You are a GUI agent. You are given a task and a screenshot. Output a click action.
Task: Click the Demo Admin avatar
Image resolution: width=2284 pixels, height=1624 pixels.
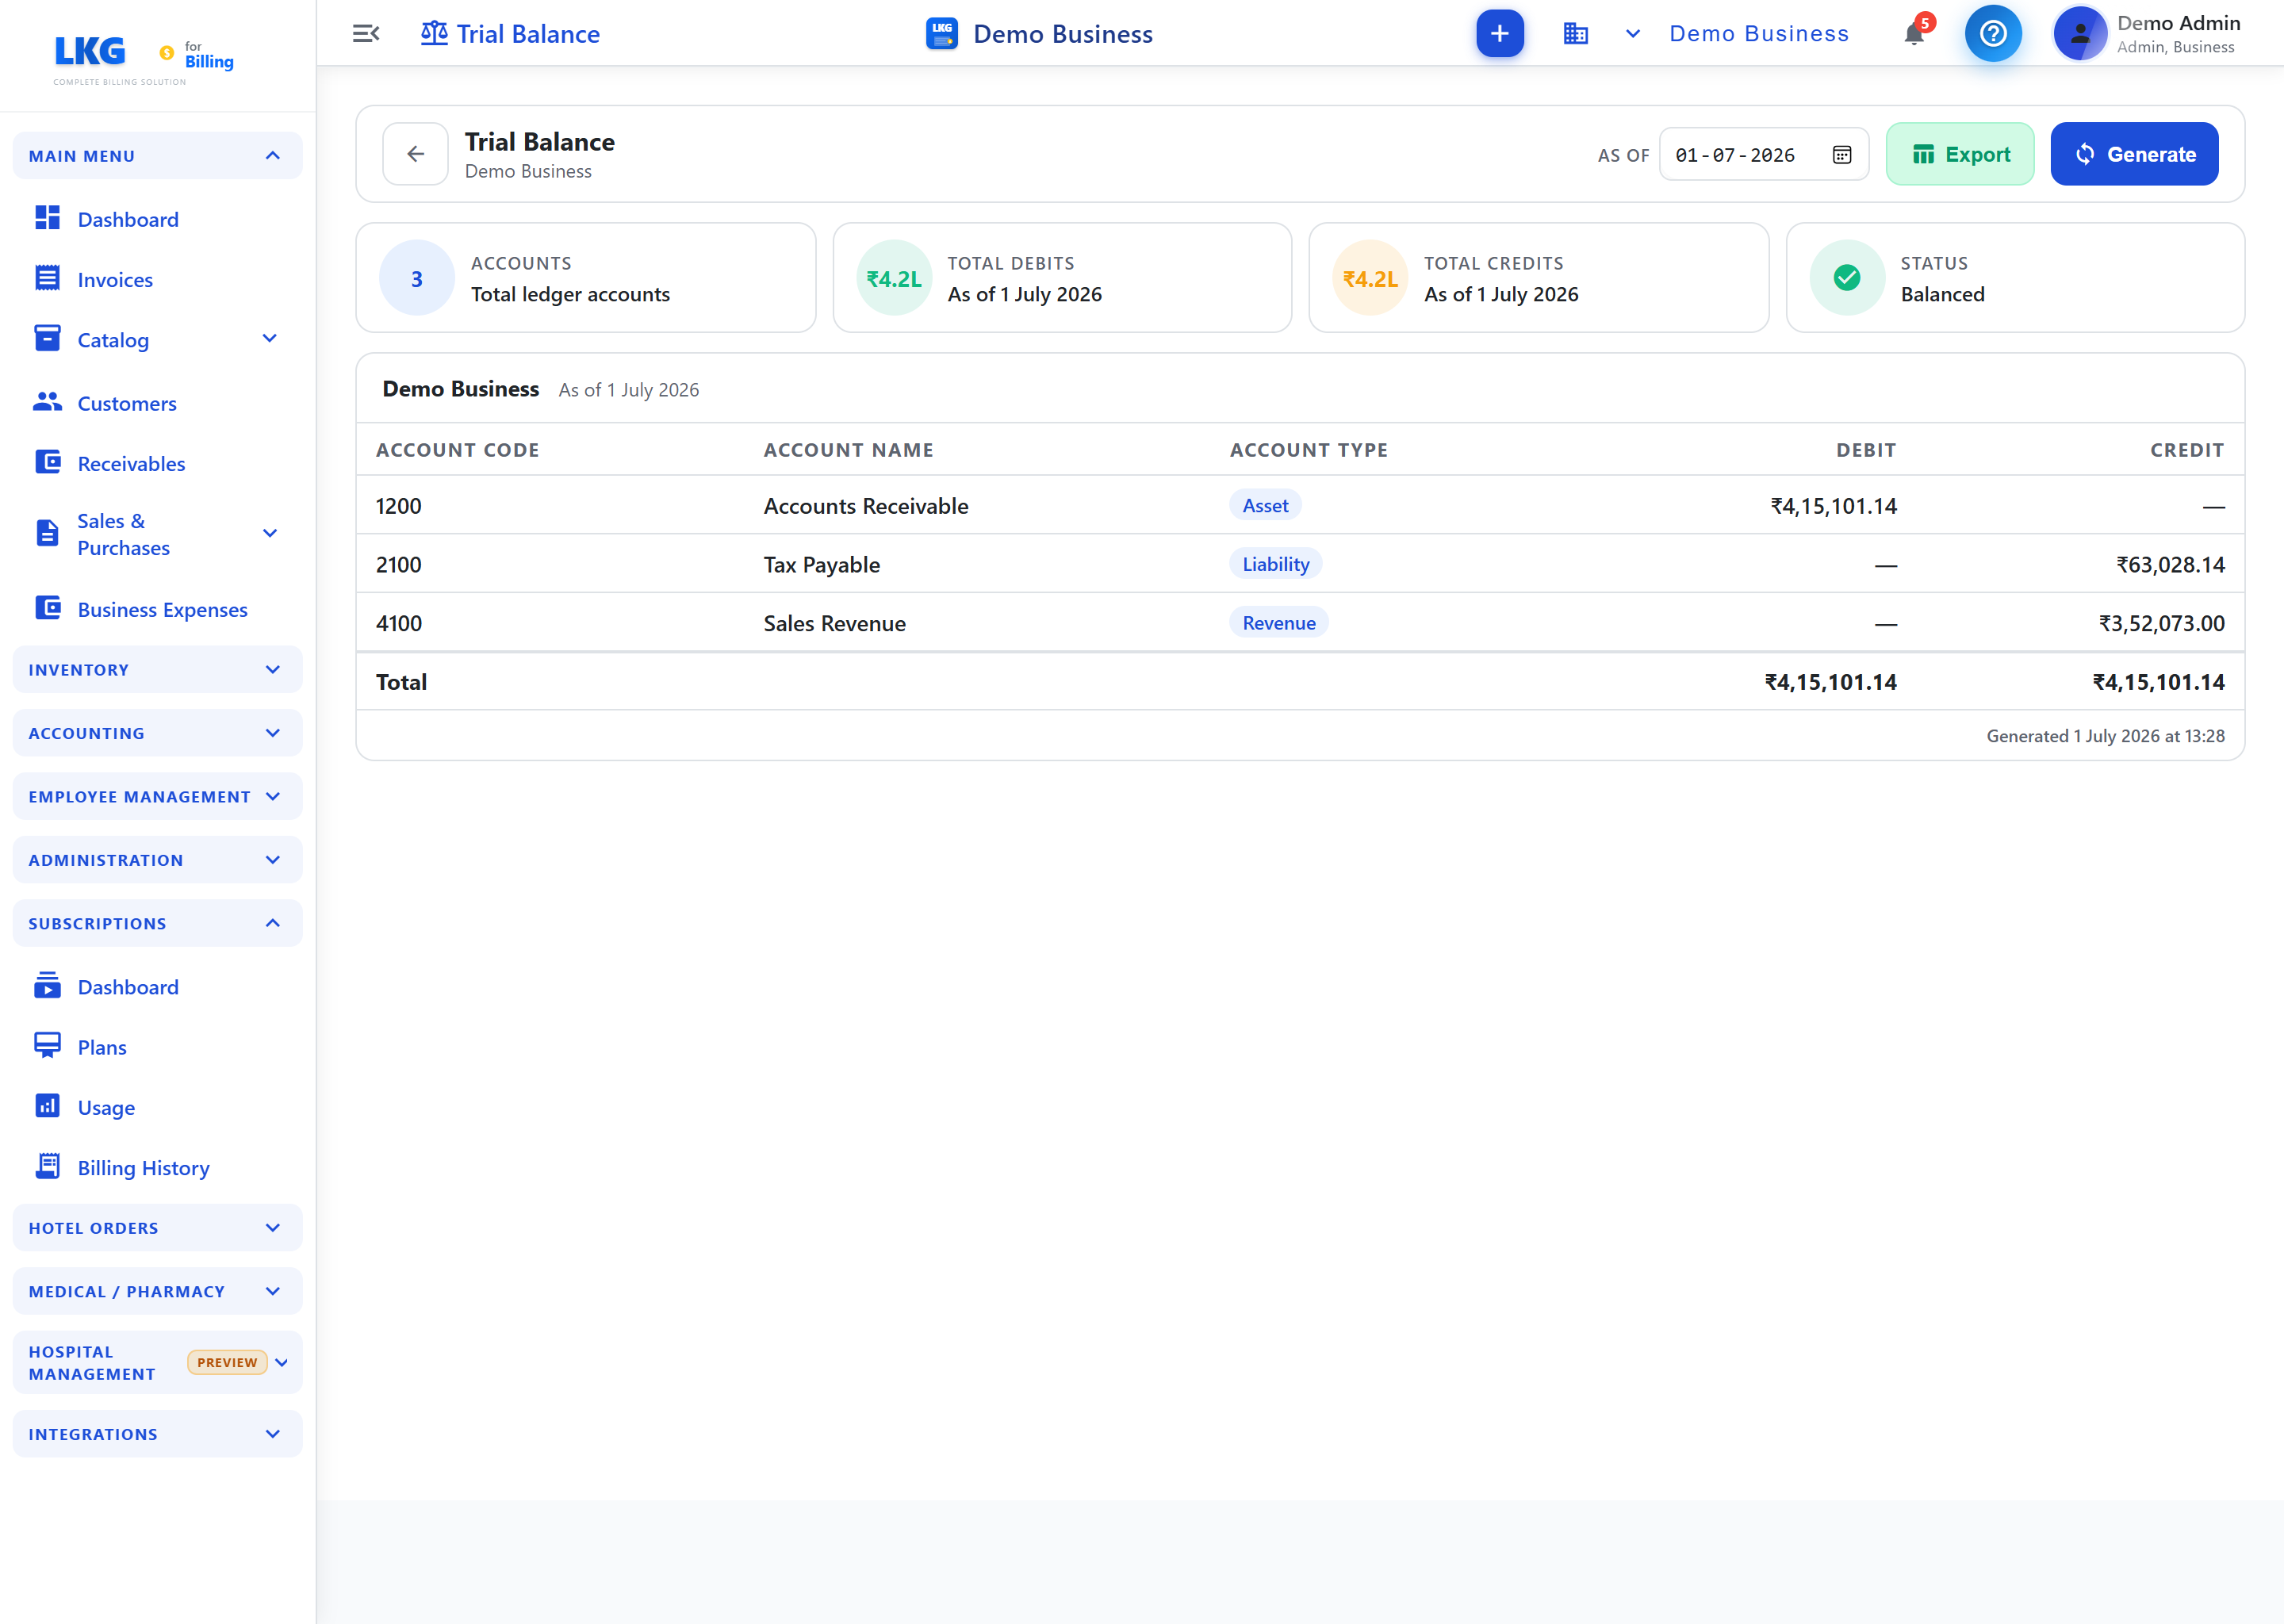click(2080, 34)
